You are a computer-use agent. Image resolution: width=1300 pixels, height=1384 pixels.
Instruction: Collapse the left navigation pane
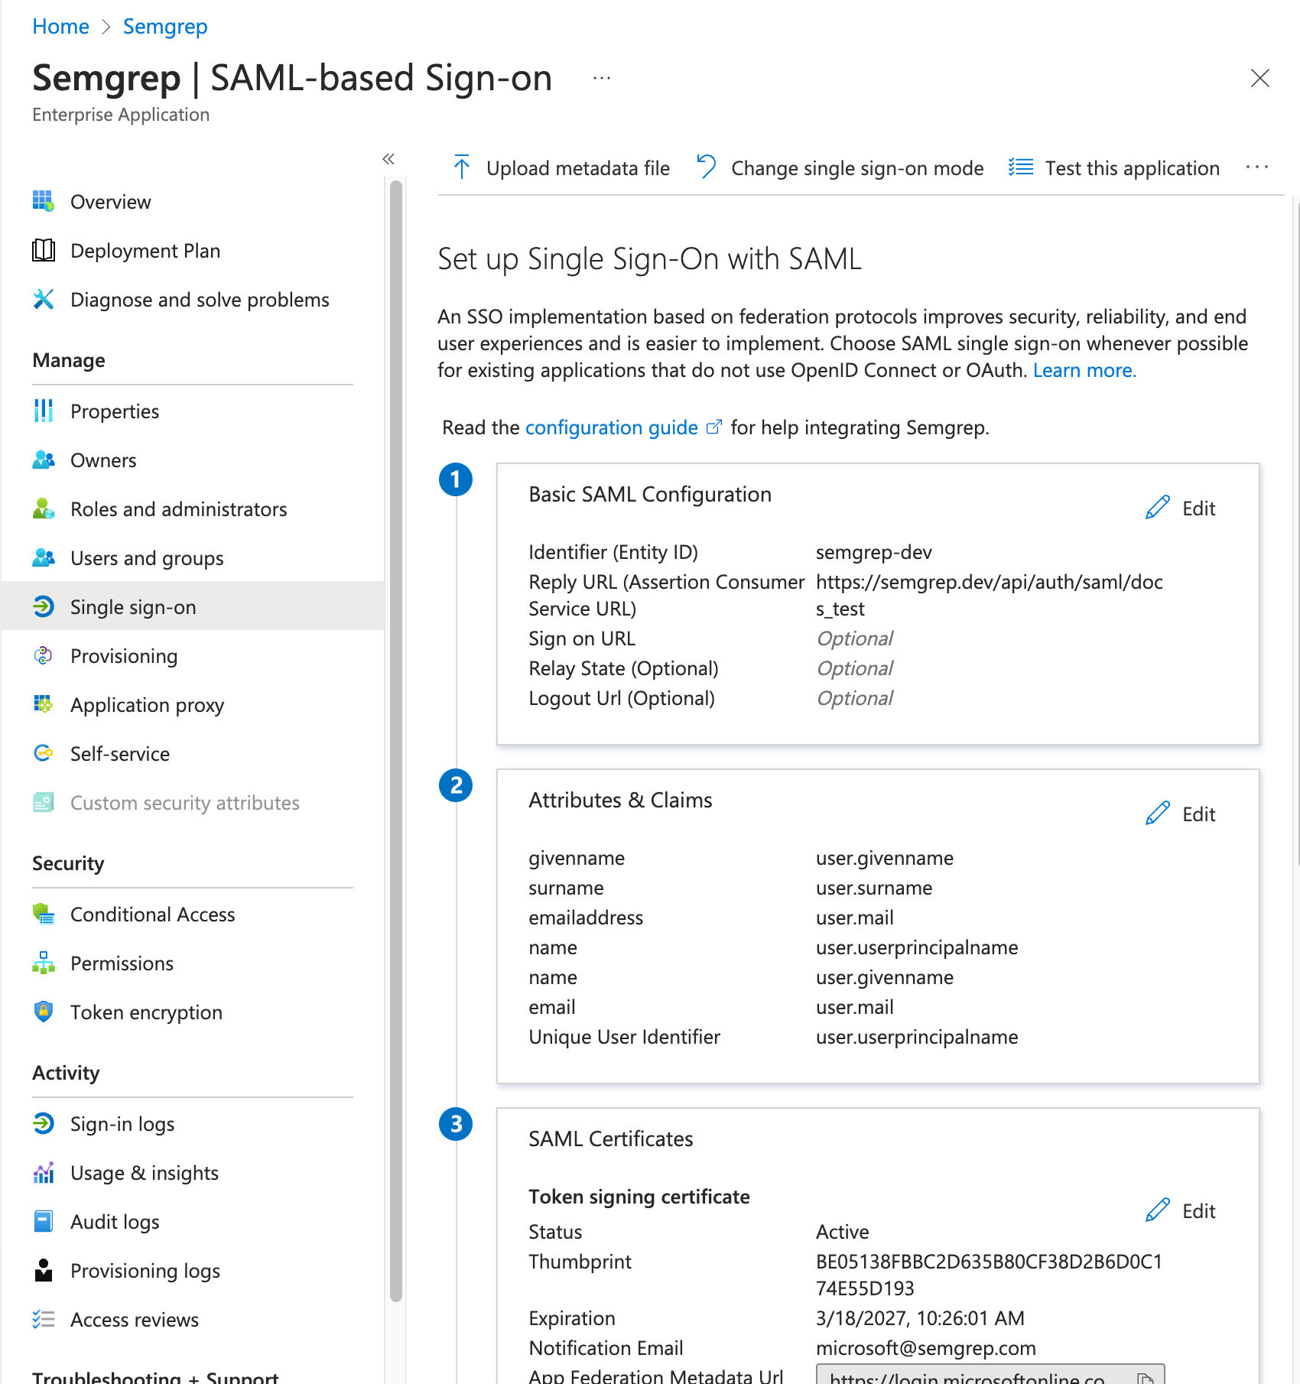point(388,158)
